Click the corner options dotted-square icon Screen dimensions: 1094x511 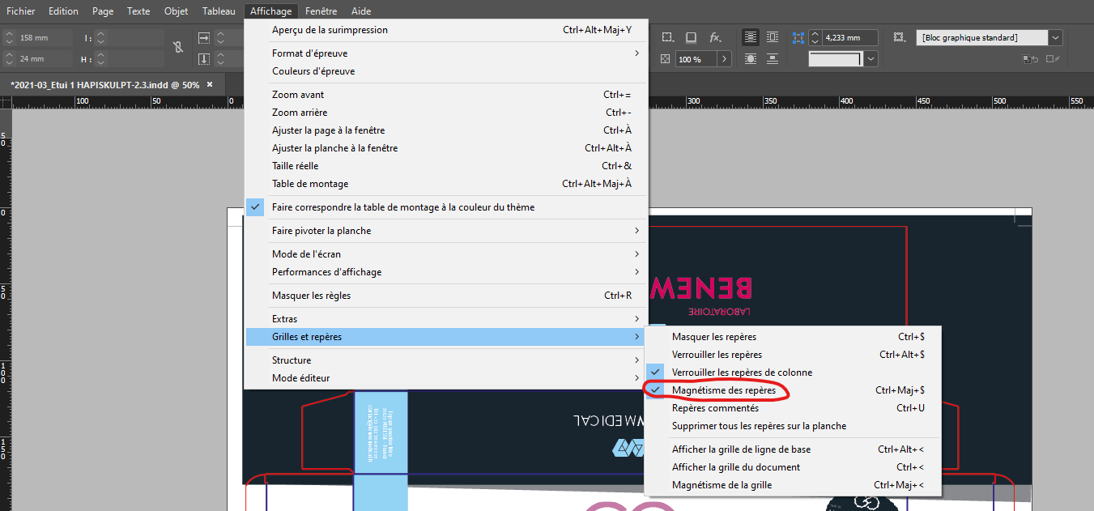coord(667,37)
